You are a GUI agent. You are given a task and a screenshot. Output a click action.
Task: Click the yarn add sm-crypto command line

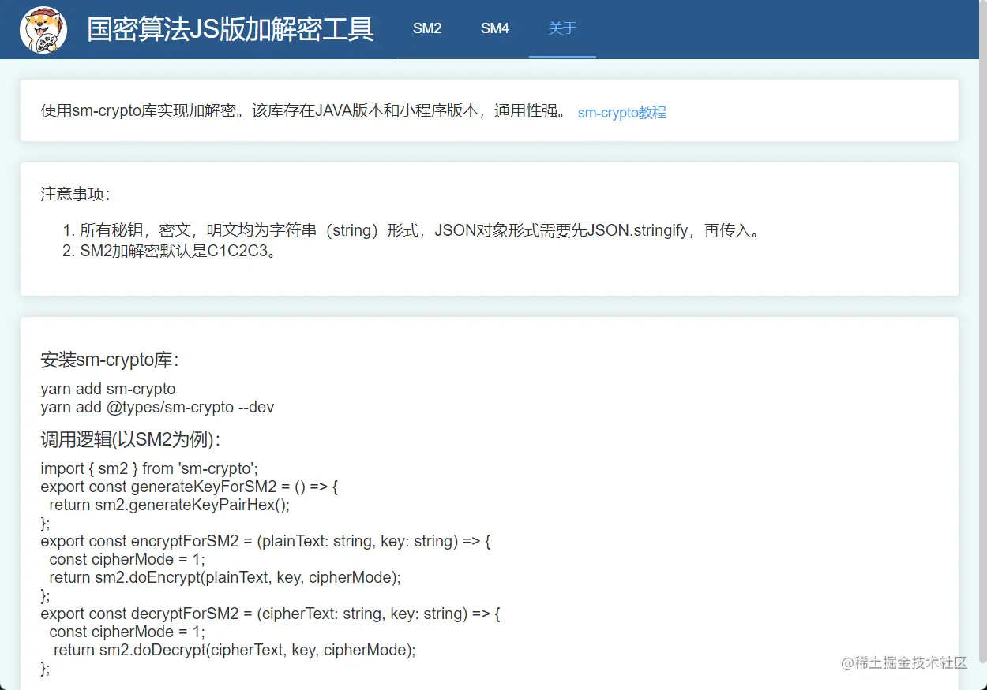pyautogui.click(x=107, y=389)
